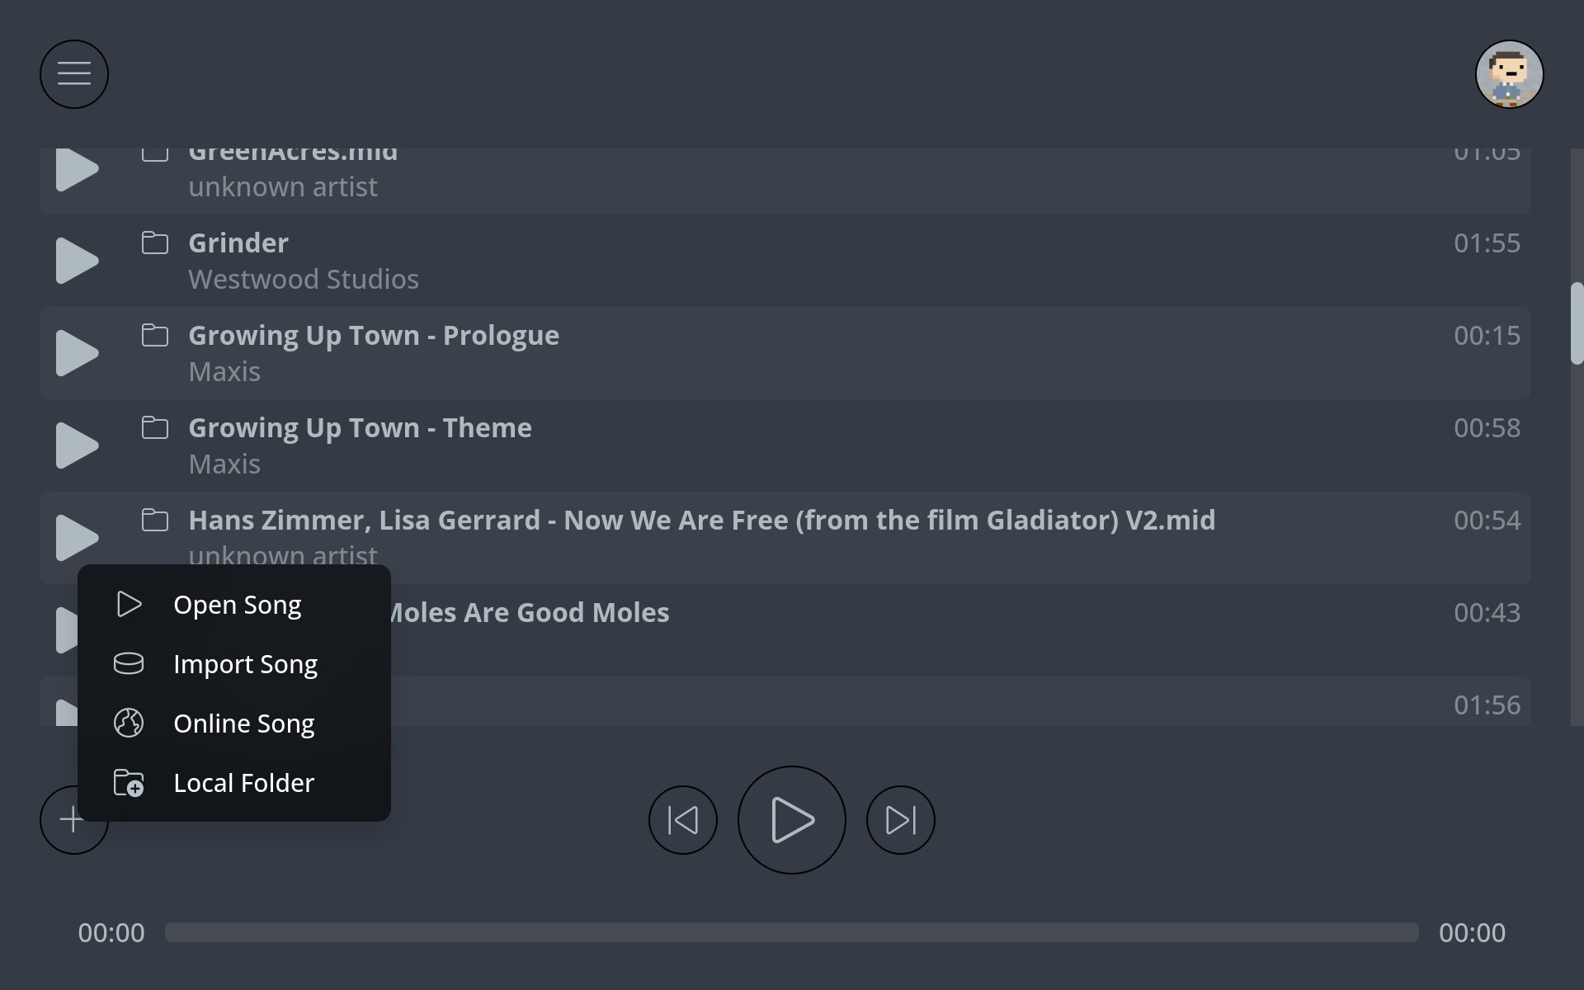Choose Import Song from the add menu
This screenshot has height=990, width=1584.
tap(245, 663)
